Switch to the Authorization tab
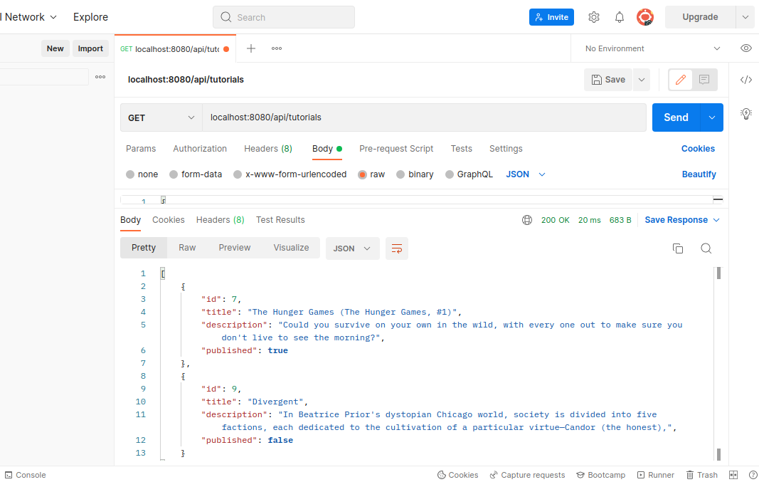 point(200,149)
